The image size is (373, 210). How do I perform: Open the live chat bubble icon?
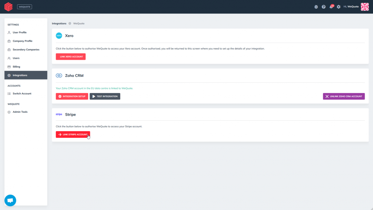pos(10,201)
